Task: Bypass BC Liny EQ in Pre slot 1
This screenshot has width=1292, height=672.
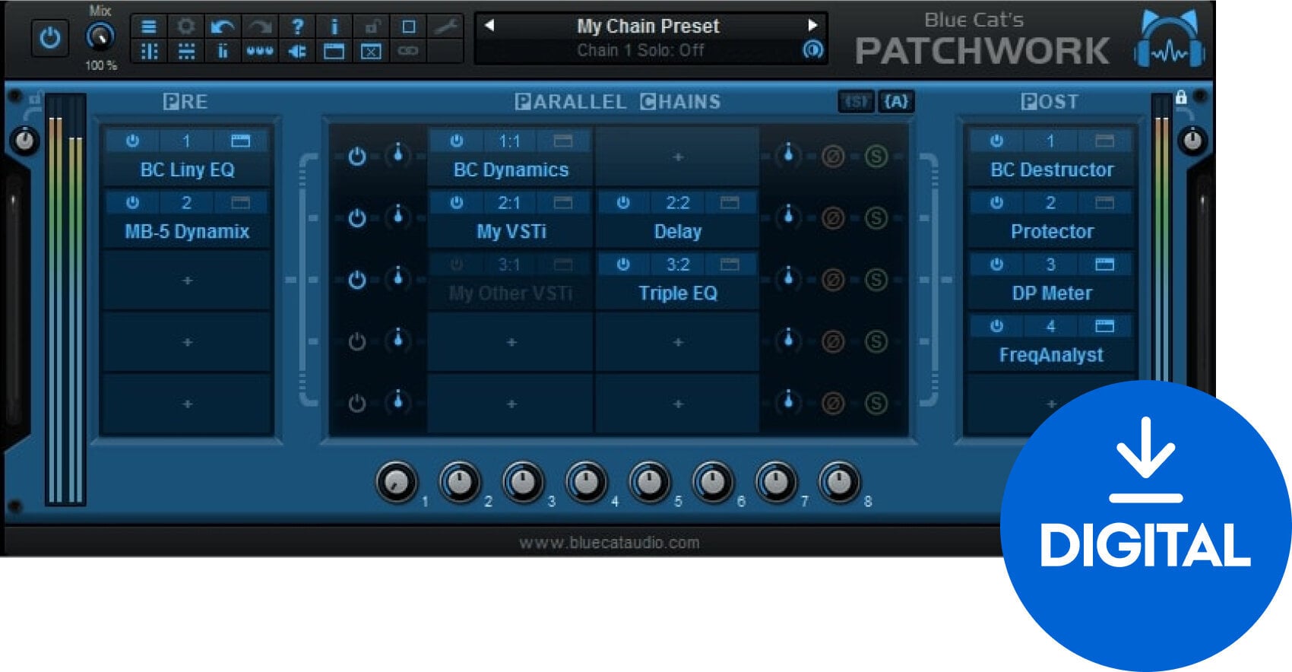Action: click(x=132, y=141)
